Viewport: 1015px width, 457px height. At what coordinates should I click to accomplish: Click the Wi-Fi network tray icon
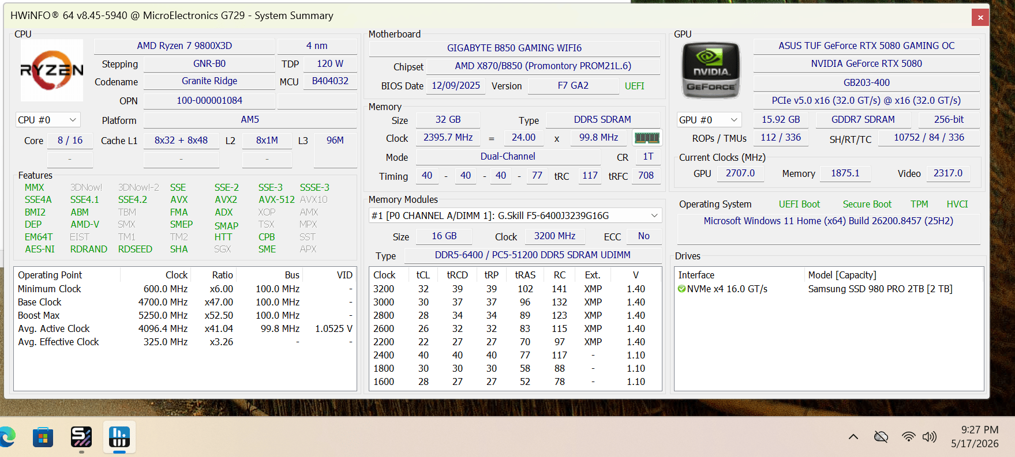coord(908,437)
